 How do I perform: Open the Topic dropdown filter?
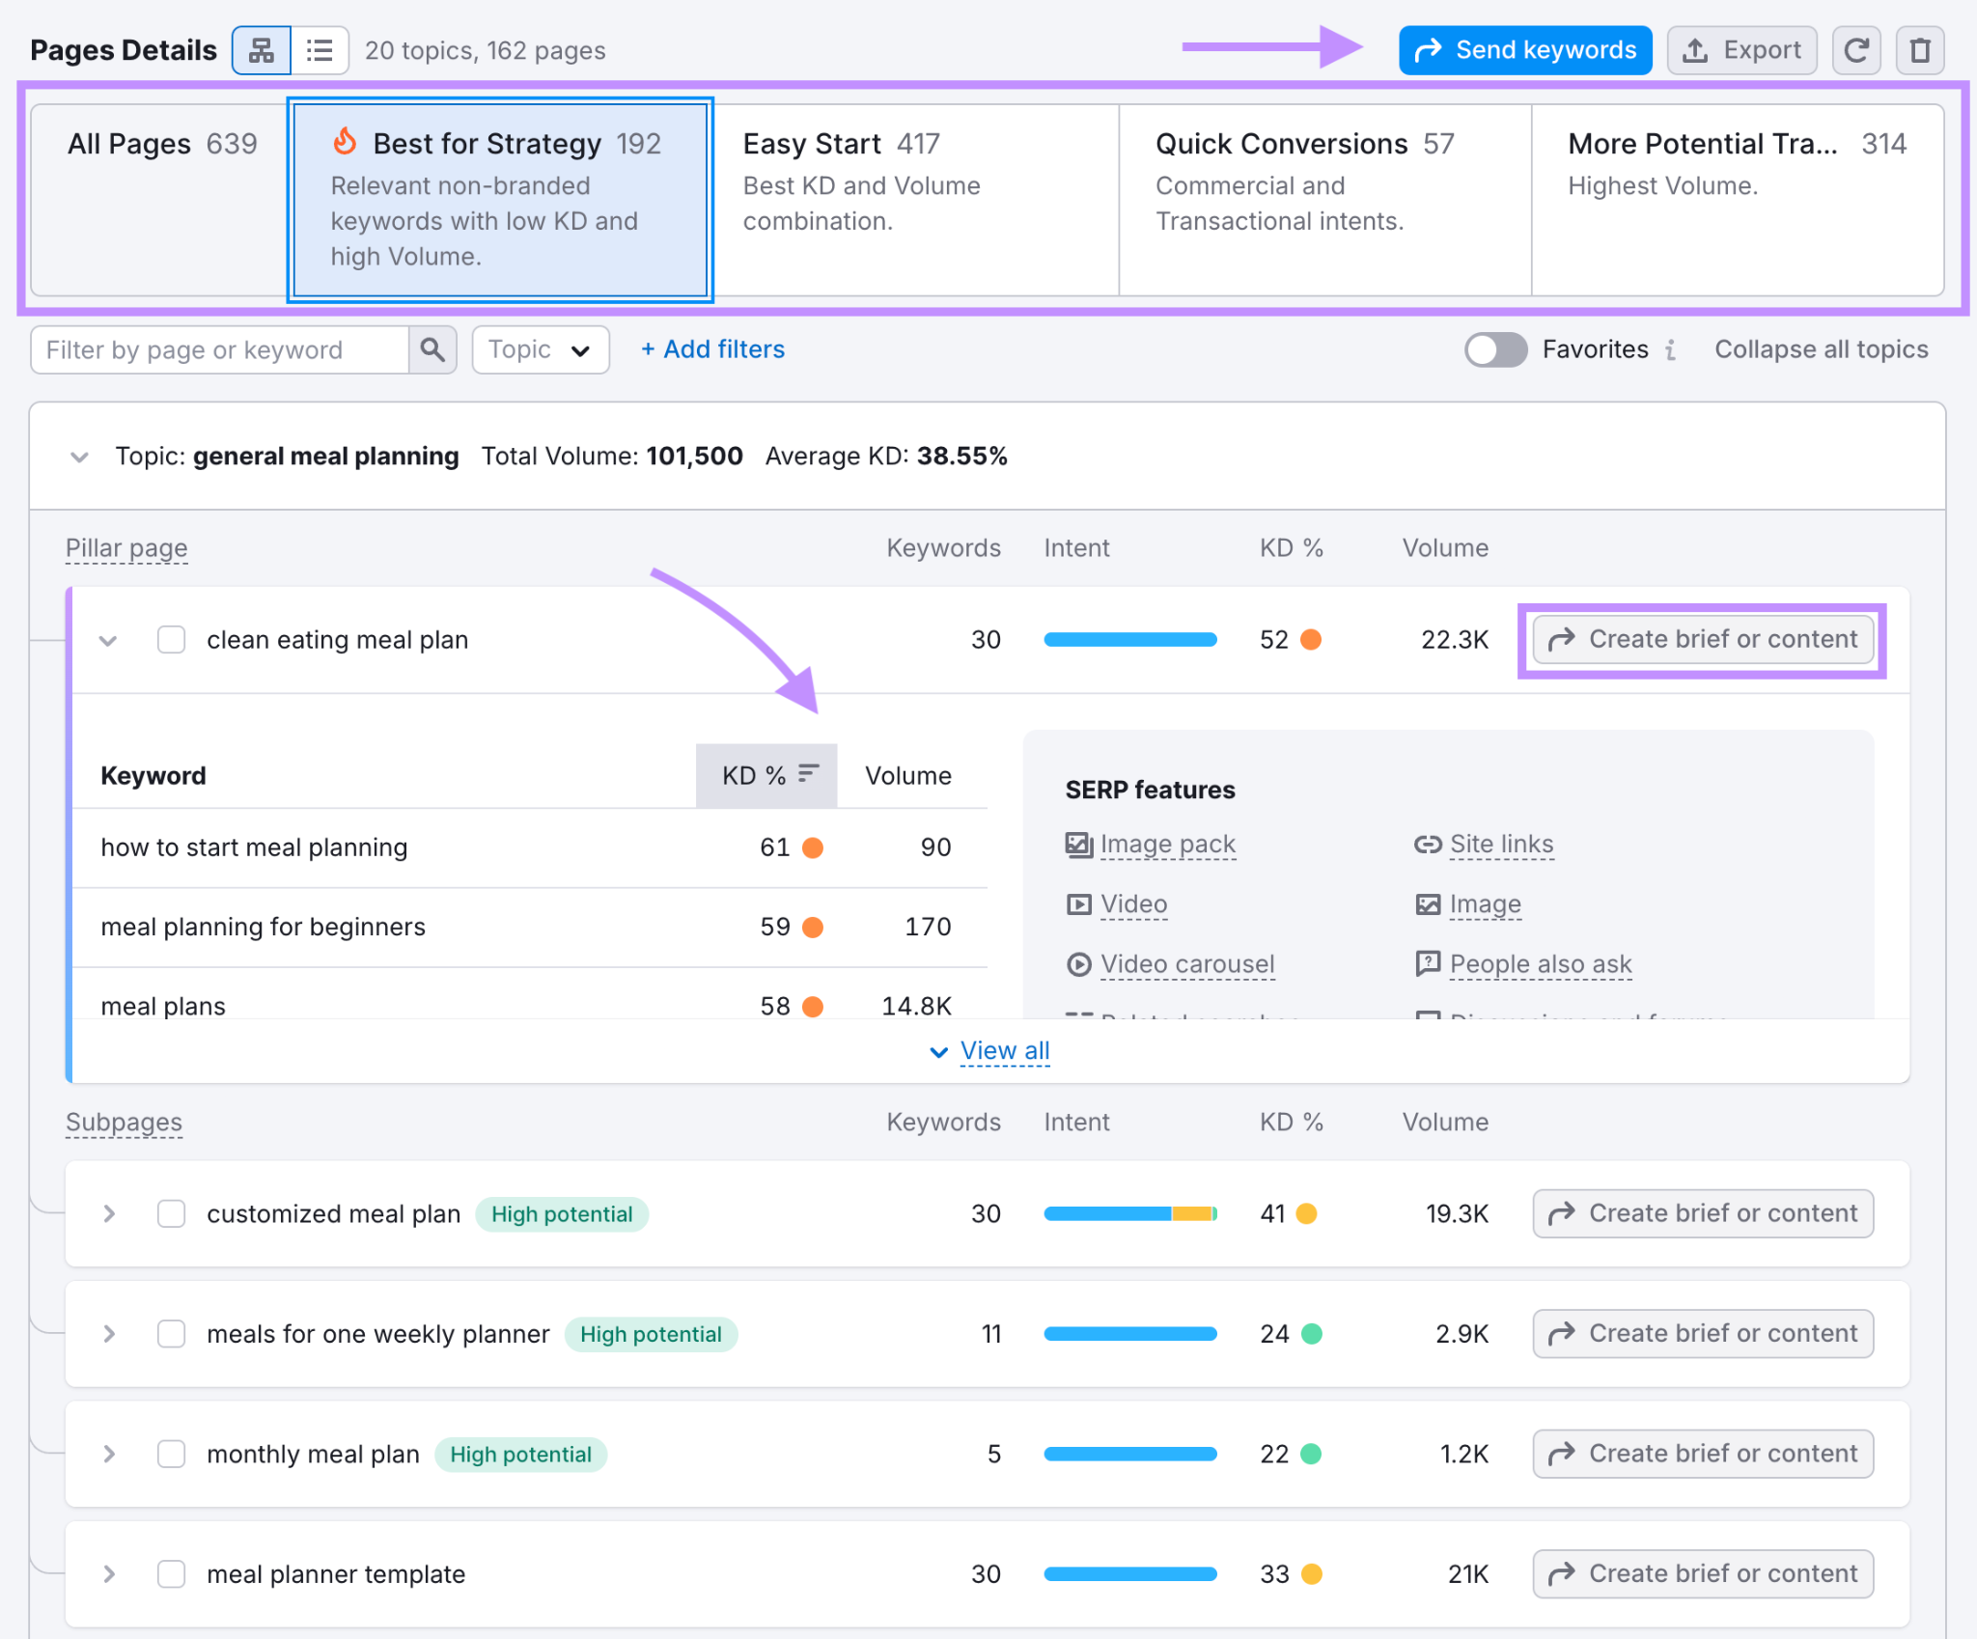pyautogui.click(x=541, y=349)
